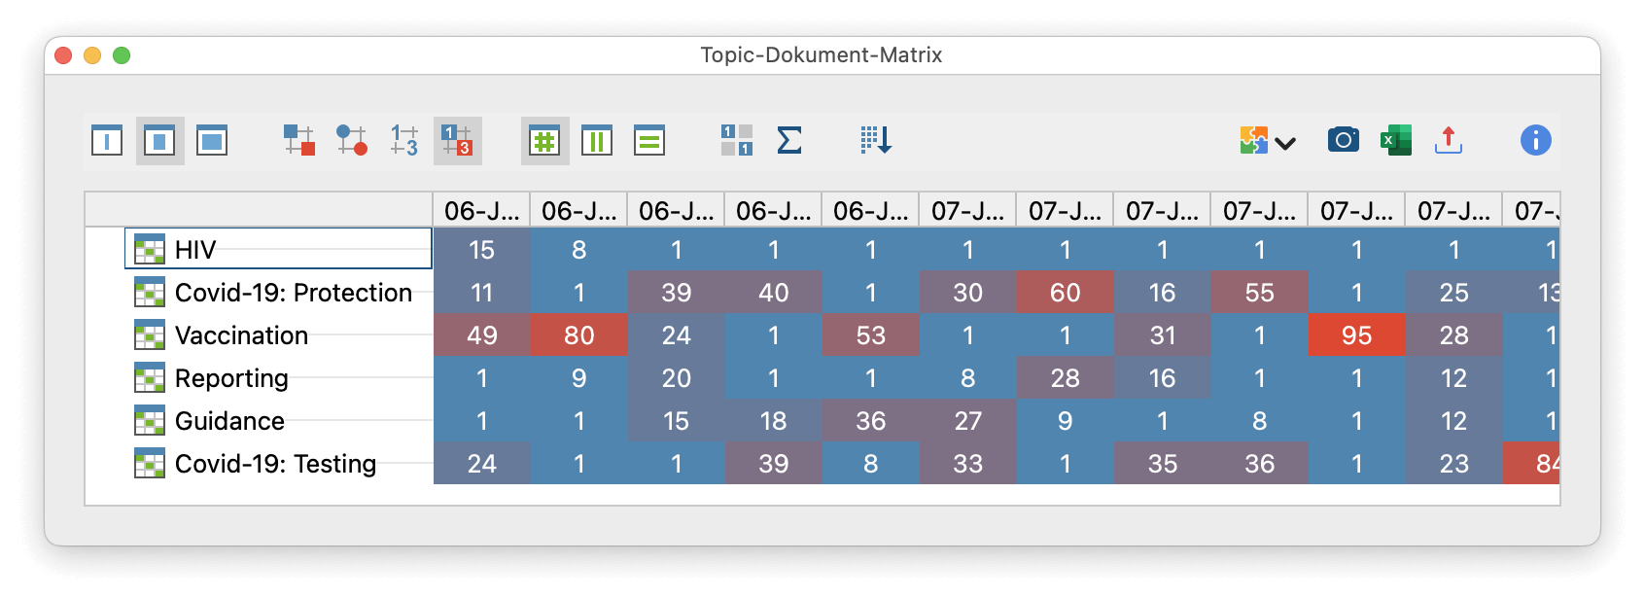Open the blue info icon
The width and height of the screenshot is (1645, 598).
(1535, 140)
